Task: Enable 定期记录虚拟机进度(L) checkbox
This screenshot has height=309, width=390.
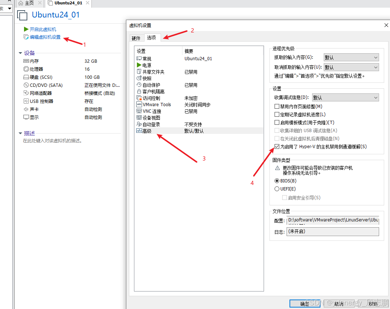Action: click(x=277, y=115)
